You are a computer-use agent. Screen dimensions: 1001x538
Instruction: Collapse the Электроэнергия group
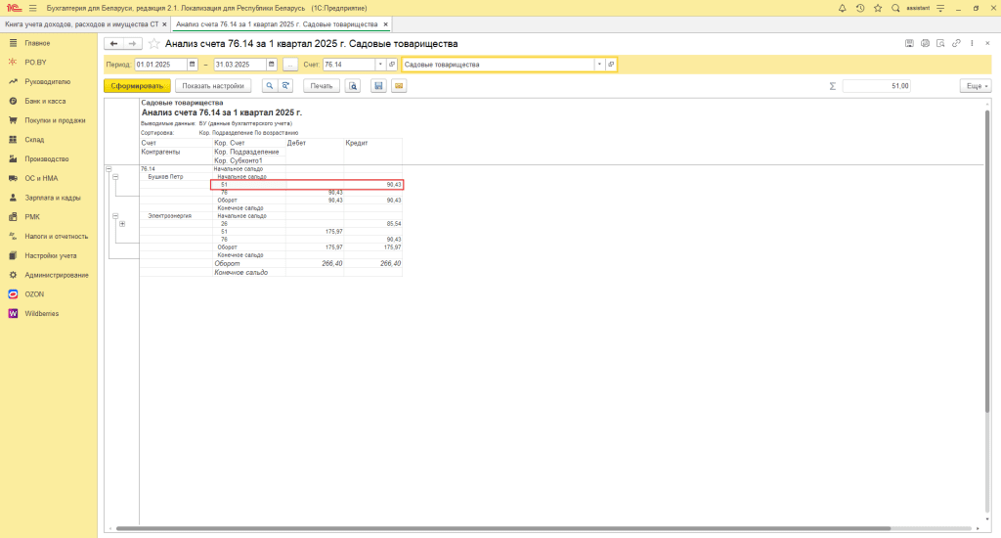[115, 216]
